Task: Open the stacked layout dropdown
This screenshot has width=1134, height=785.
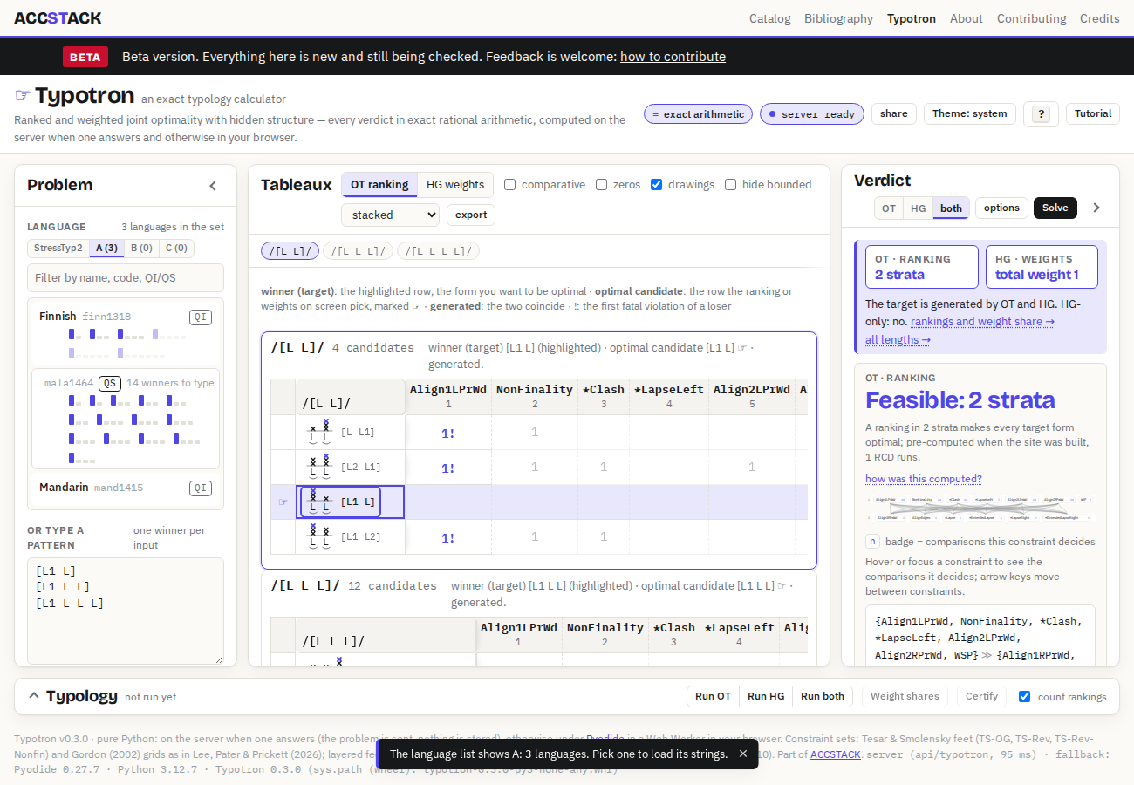Action: pyautogui.click(x=390, y=215)
